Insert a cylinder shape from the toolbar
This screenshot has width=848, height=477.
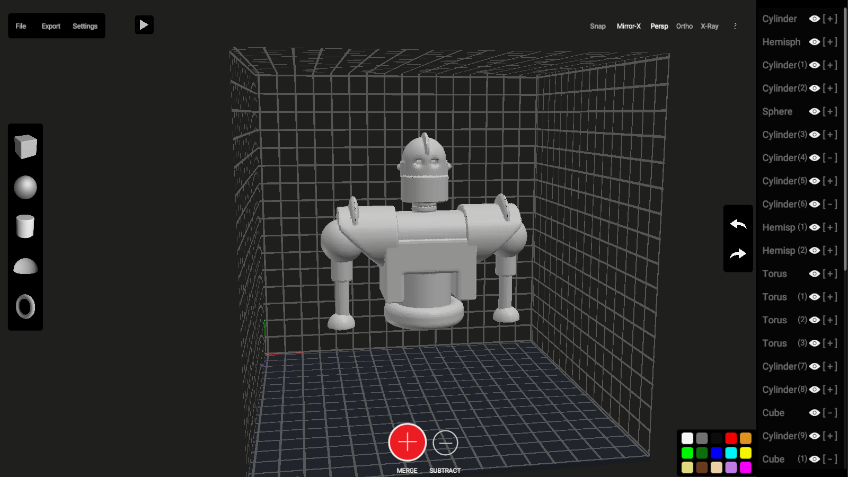point(25,226)
